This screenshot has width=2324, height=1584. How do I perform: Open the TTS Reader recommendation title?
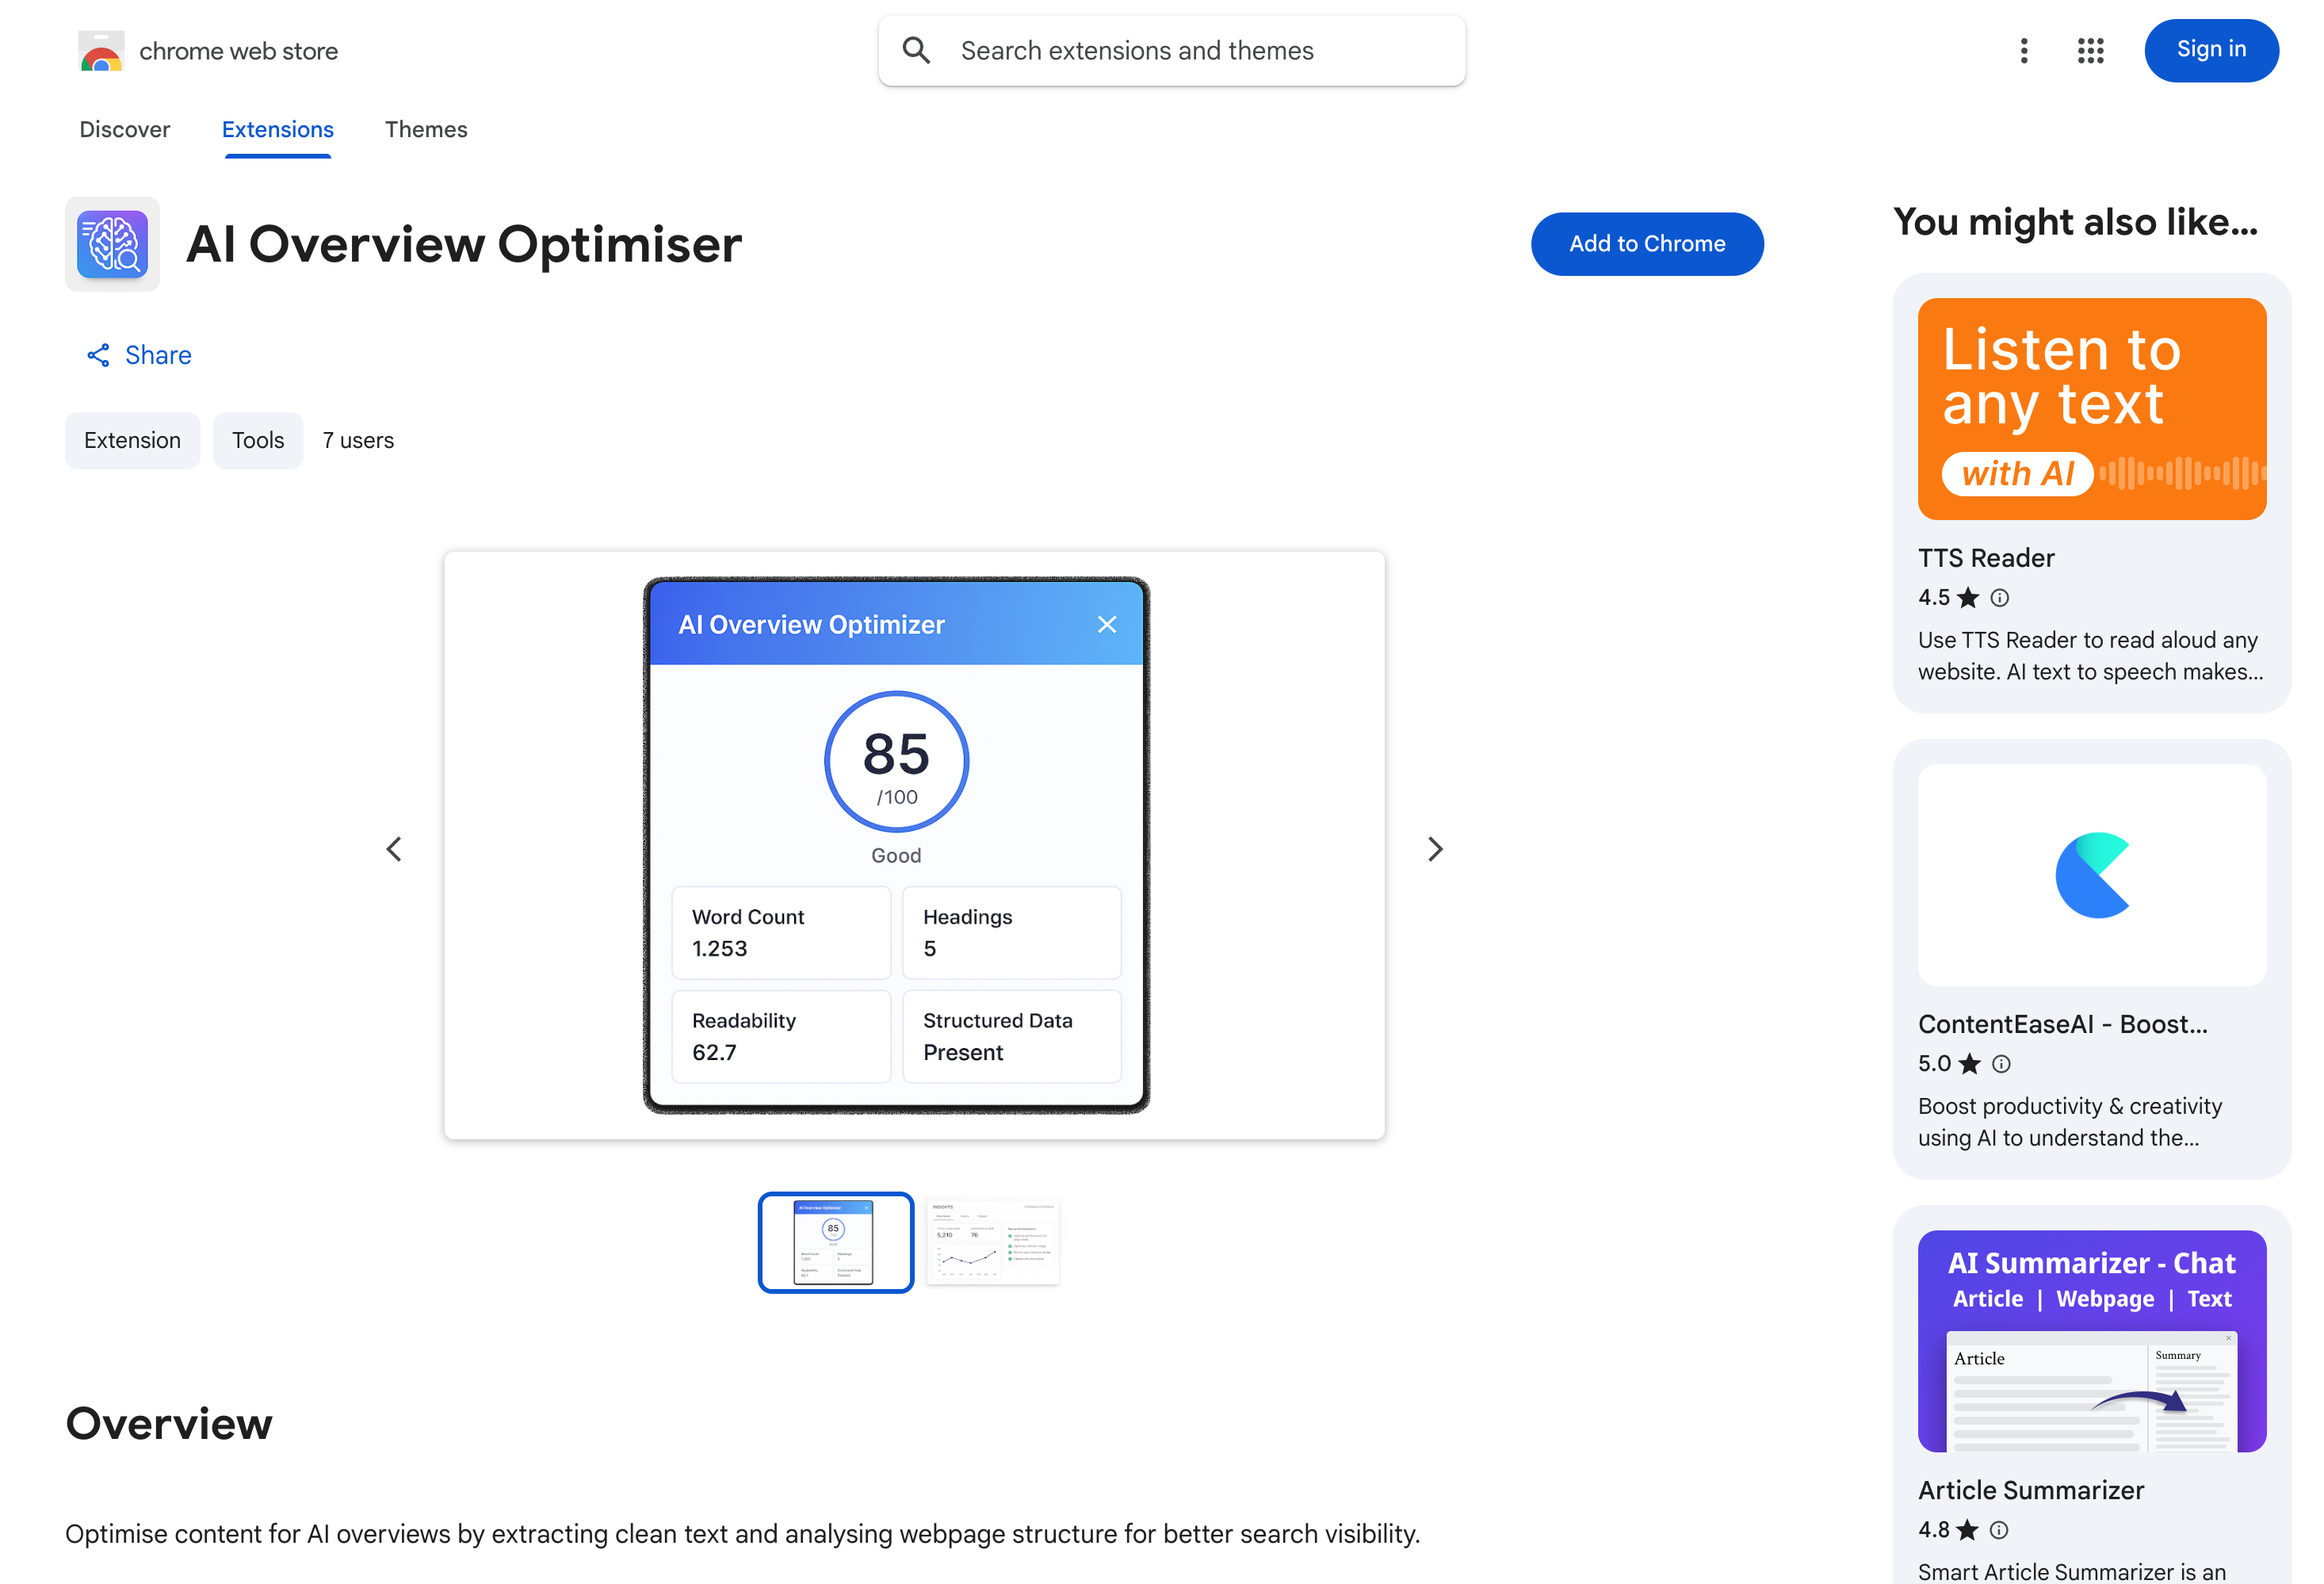(x=1986, y=558)
